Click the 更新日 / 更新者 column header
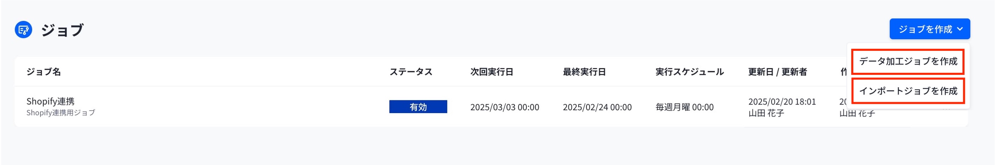Screen dimensions: 995x165 [777, 72]
